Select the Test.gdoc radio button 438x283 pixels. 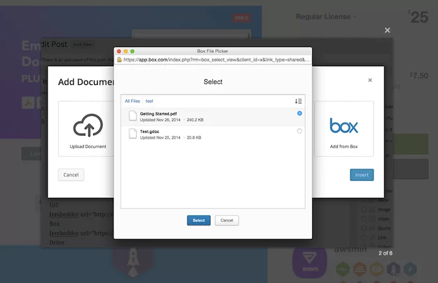tap(300, 131)
